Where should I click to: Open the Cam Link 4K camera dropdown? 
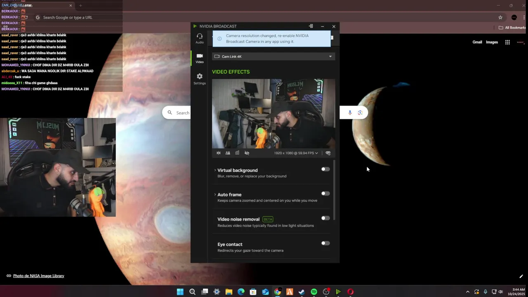tap(273, 57)
